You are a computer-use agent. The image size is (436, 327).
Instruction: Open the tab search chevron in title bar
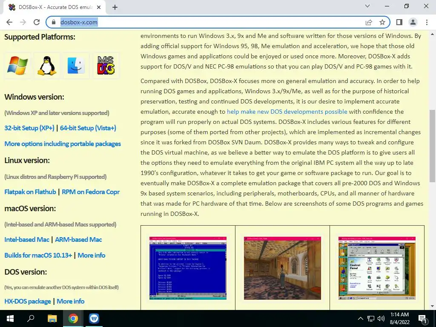[x=367, y=6]
